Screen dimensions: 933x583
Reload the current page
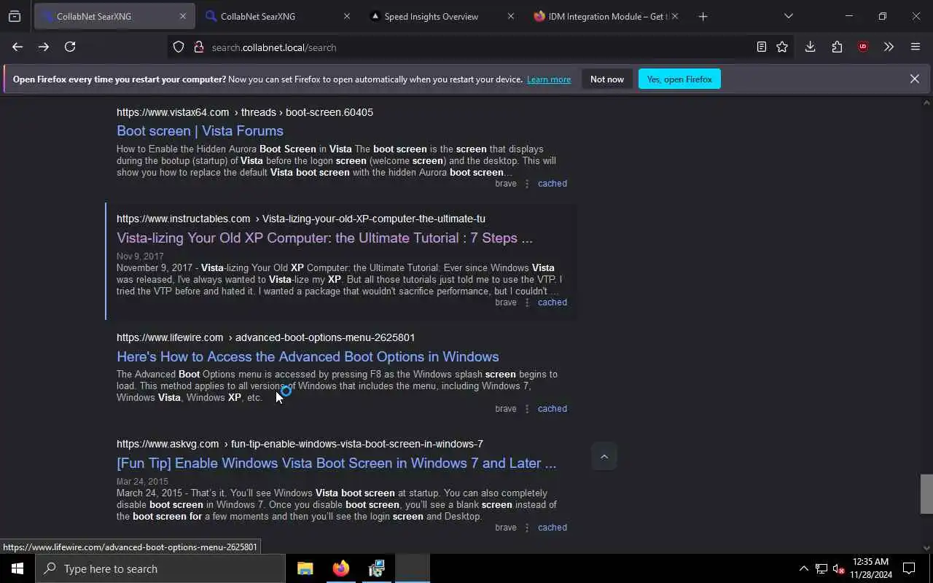pos(70,47)
